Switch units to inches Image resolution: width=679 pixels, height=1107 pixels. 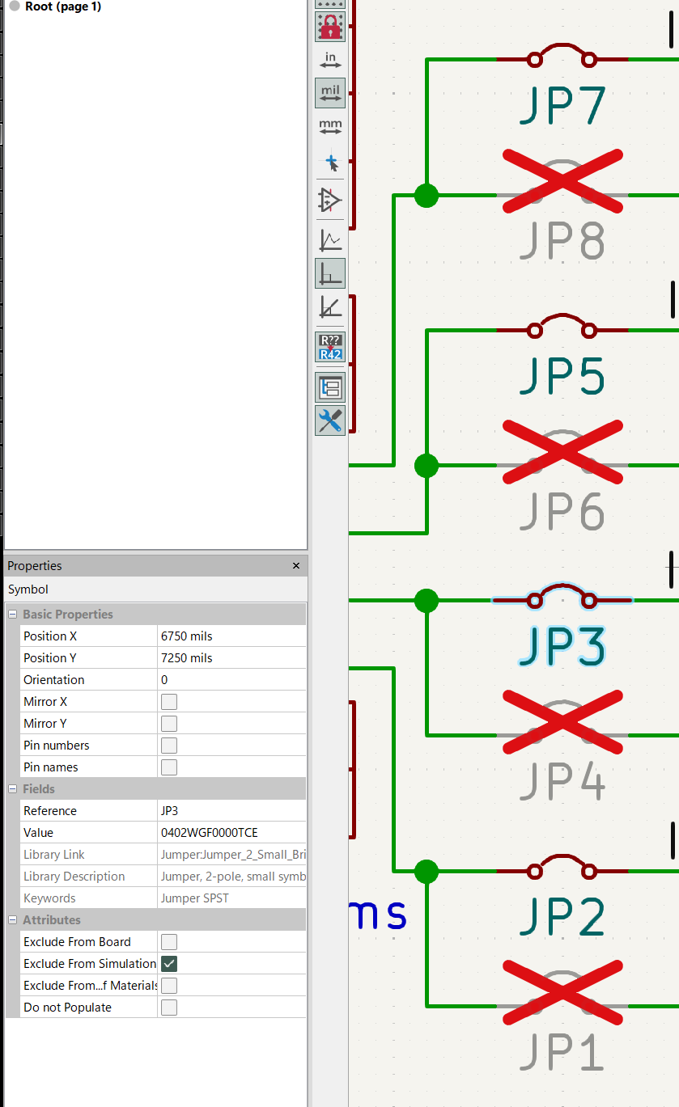click(x=329, y=60)
